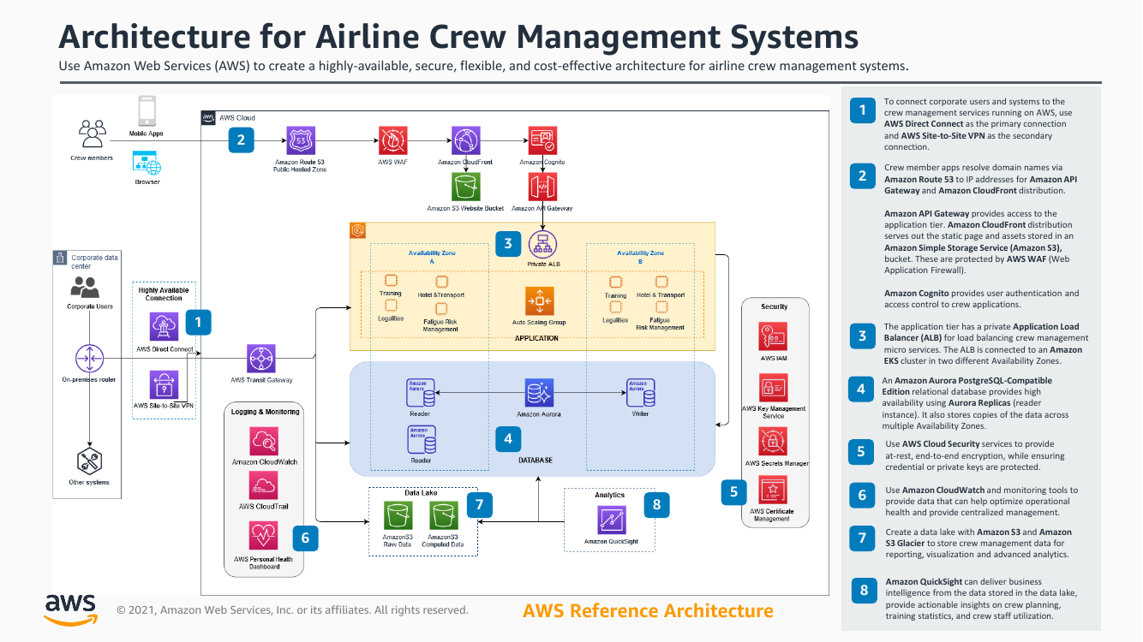Click the 'APPLICATION' tier label
The height and width of the screenshot is (642, 1143).
pos(536,338)
